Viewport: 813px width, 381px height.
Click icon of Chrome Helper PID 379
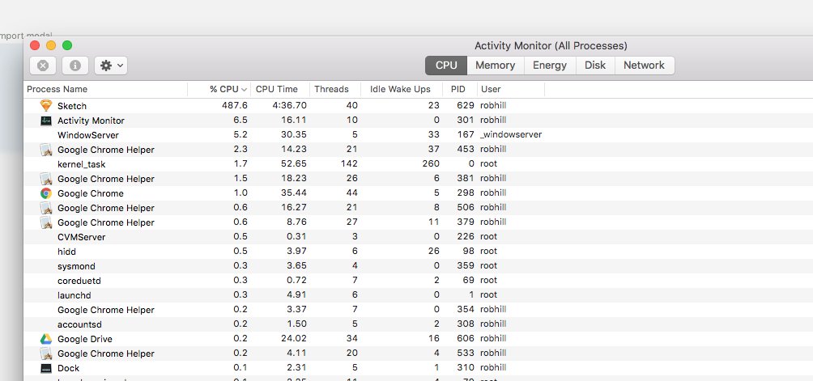[46, 222]
